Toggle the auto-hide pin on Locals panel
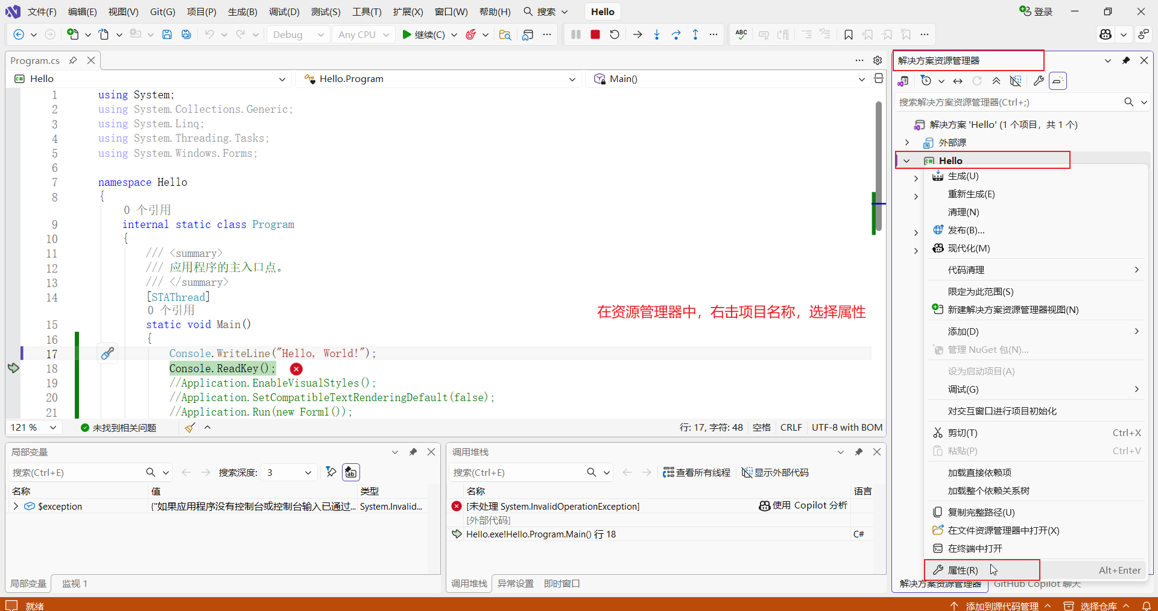 [x=413, y=452]
